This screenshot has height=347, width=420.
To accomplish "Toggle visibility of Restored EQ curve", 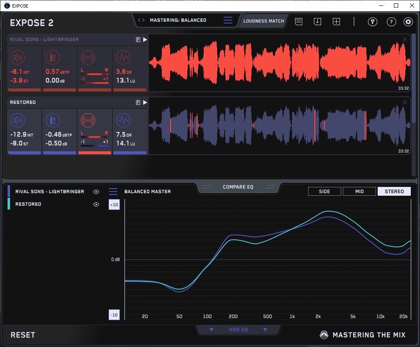I will (96, 204).
